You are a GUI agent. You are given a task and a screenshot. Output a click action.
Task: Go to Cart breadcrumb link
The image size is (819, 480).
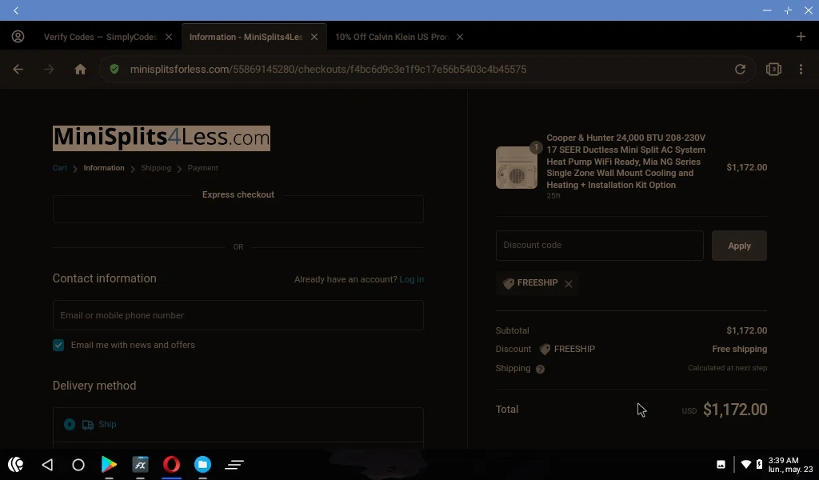coord(59,168)
